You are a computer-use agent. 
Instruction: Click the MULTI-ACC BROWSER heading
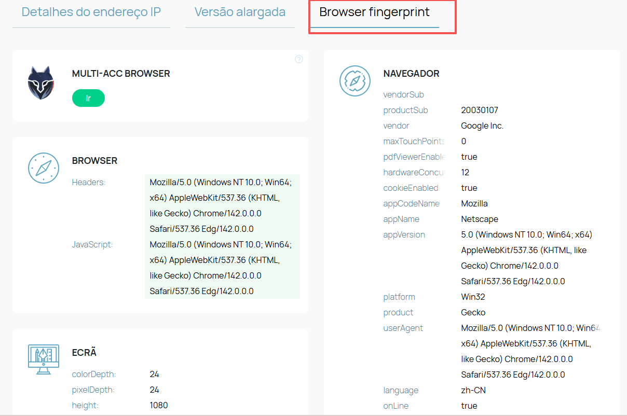121,74
